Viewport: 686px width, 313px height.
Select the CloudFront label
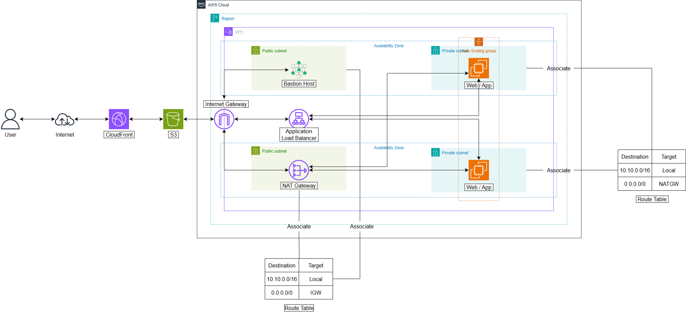119,135
